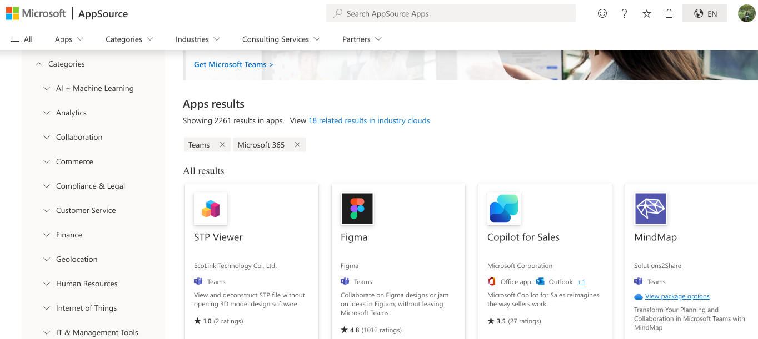This screenshot has width=758, height=339.
Task: Remove the Teams filter chip
Action: click(x=222, y=145)
